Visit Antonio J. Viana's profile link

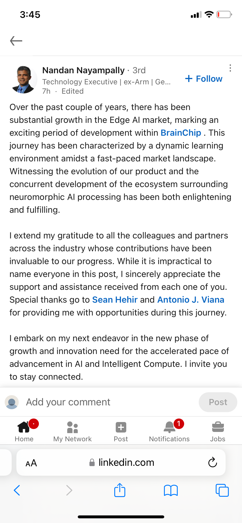click(x=191, y=300)
